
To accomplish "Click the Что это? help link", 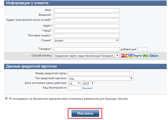I will [x=87, y=88].
